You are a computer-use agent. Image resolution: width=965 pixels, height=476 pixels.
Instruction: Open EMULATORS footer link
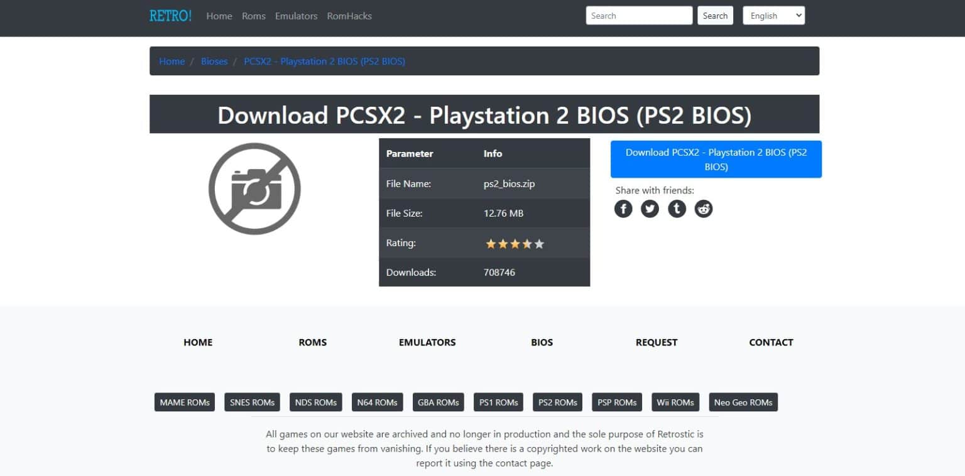tap(427, 342)
